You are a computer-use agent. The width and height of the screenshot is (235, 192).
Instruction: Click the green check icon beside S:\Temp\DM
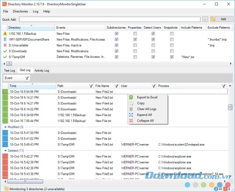(5, 57)
